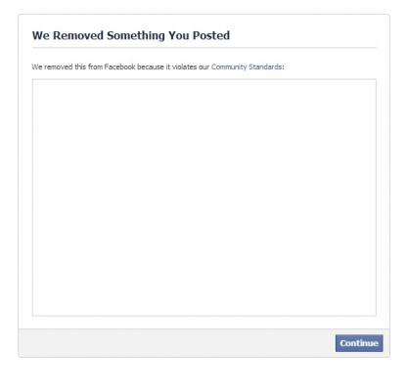Click the word 'Something' in the heading
This screenshot has width=407, height=391.
tap(136, 35)
